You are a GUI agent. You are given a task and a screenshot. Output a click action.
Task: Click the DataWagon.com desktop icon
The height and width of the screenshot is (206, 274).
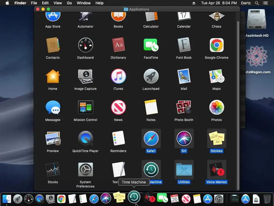pyautogui.click(x=257, y=56)
